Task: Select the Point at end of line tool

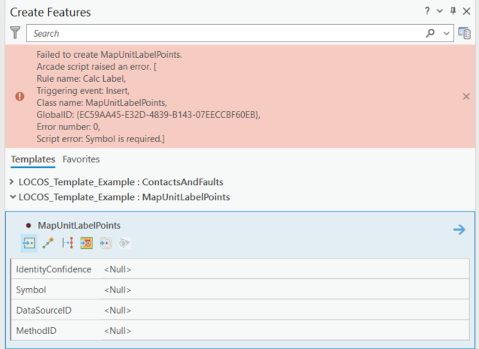Action: pyautogui.click(x=48, y=243)
